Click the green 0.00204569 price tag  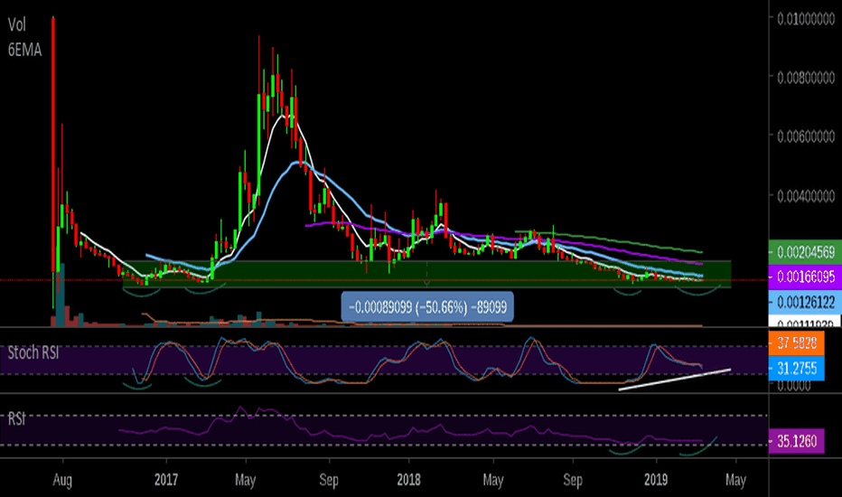point(805,251)
